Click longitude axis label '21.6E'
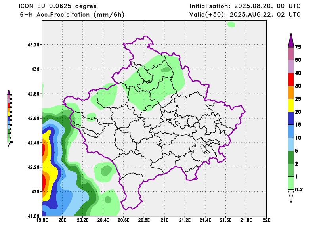This screenshot has width=317, height=245. (225, 220)
